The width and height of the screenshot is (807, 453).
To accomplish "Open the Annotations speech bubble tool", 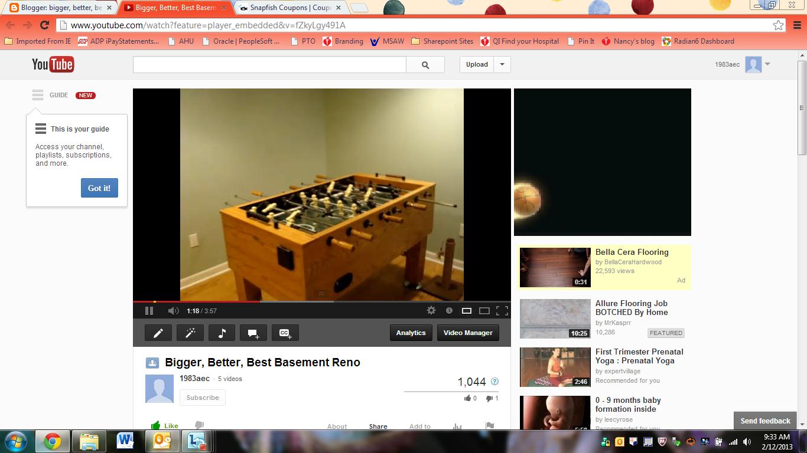I will pos(253,333).
